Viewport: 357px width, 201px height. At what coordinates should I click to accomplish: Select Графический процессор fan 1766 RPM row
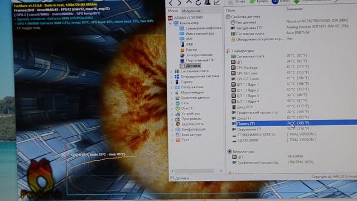[x=273, y=162]
